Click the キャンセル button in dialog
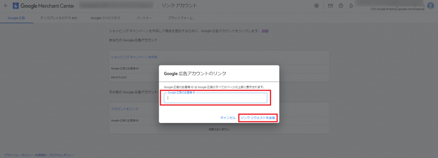 228,118
